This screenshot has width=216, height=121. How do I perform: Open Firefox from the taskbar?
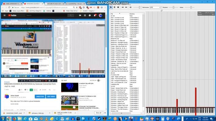coord(14,119)
